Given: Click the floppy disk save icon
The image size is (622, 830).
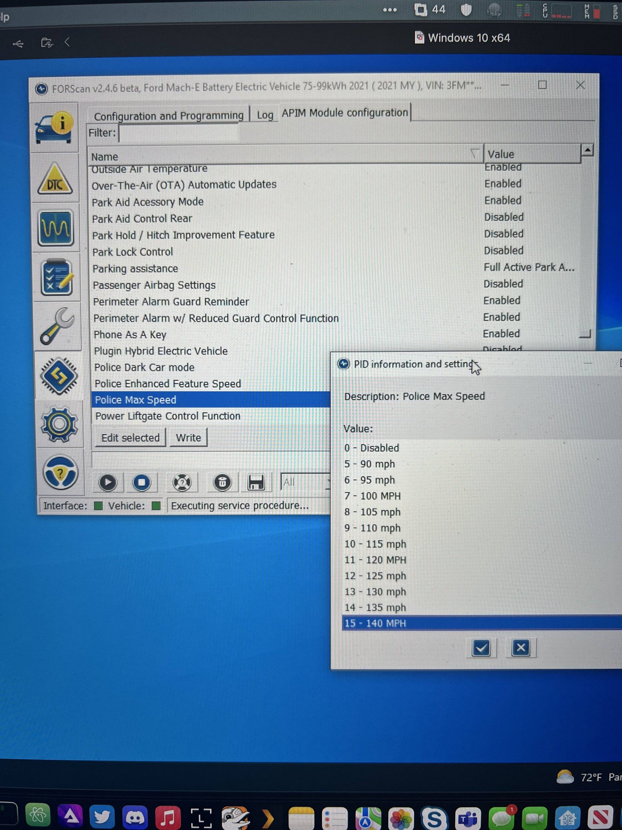Looking at the screenshot, I should [256, 483].
